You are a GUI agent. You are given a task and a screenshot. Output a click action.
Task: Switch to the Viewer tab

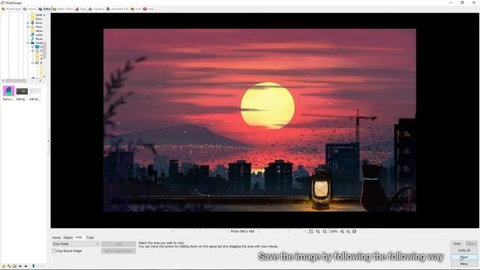click(x=30, y=9)
